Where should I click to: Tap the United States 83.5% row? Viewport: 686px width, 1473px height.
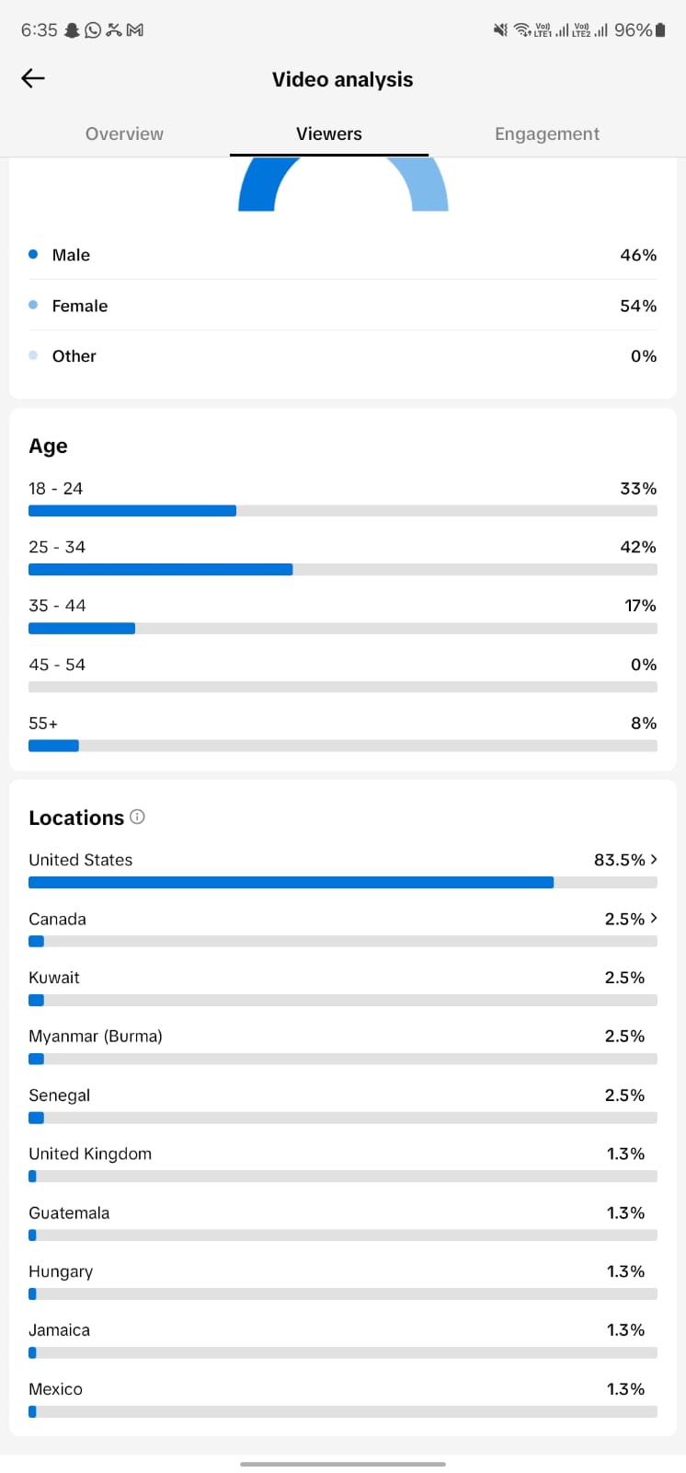click(x=343, y=870)
